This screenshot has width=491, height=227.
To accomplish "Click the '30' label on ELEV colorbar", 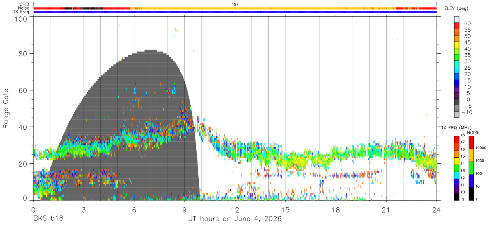I will tap(467, 62).
